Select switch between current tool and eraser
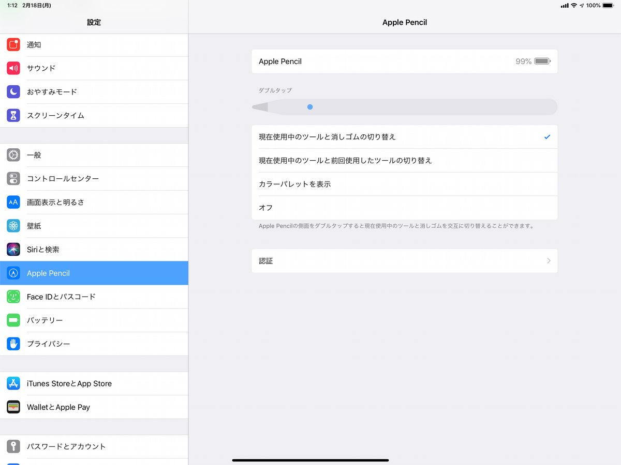The height and width of the screenshot is (465, 621). point(405,137)
